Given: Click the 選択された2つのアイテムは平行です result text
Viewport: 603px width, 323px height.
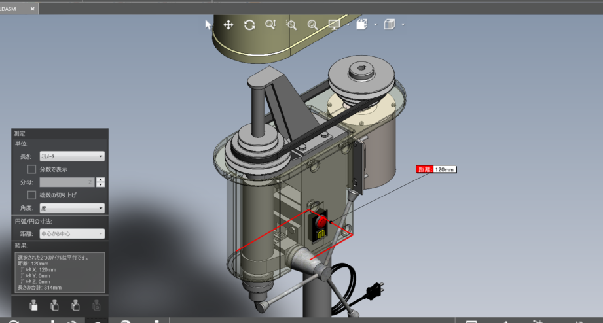Looking at the screenshot, I should 52,258.
